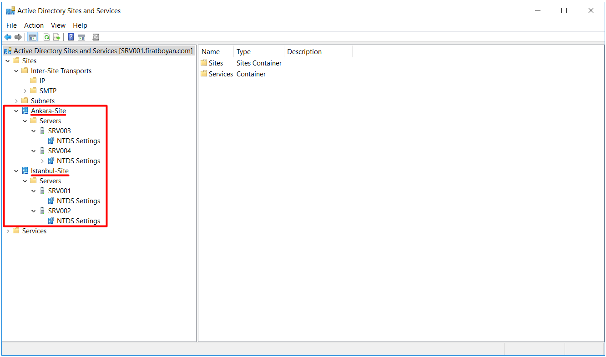Select the Subnets label in tree

click(43, 101)
